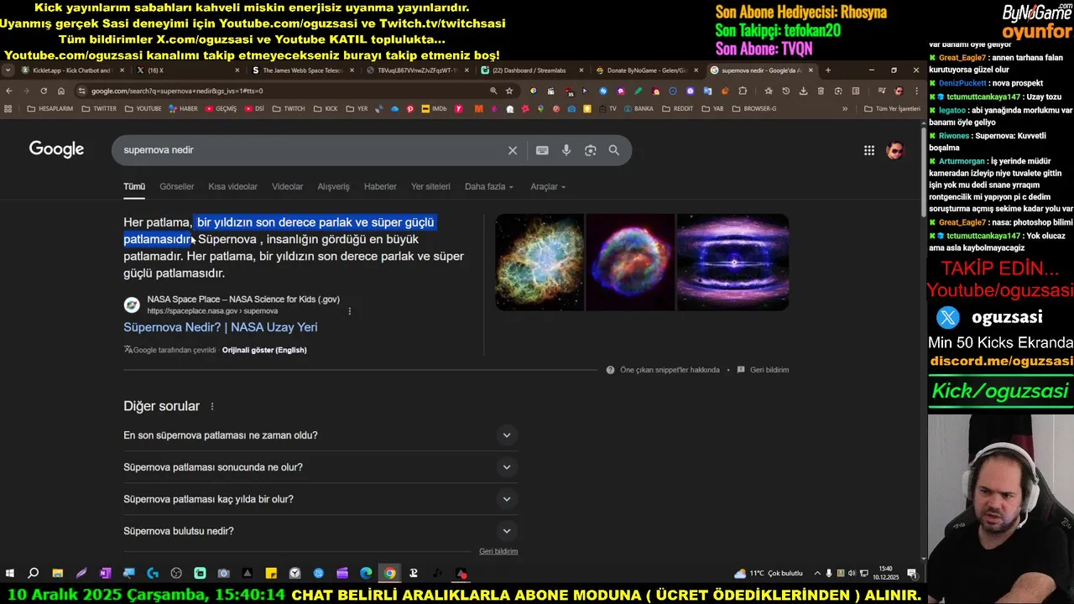Open OneNote from the taskbar
1074x604 pixels.
[x=105, y=574]
